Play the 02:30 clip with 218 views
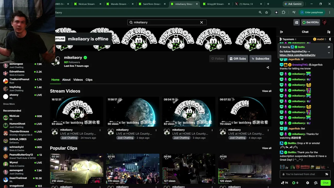Image resolution: width=334 pixels, height=188 pixels. (77, 169)
